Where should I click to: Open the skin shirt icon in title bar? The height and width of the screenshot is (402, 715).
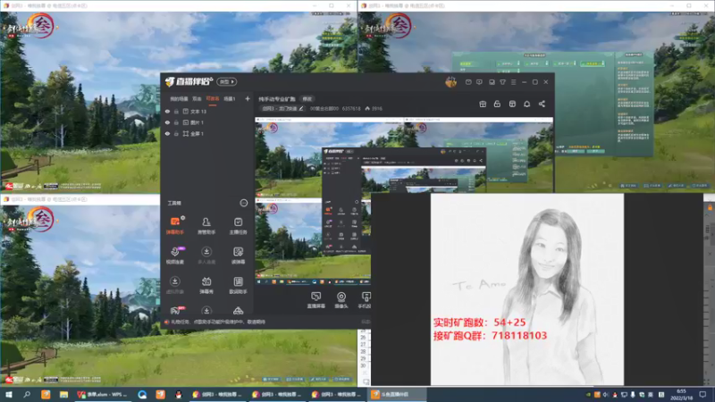click(x=502, y=82)
